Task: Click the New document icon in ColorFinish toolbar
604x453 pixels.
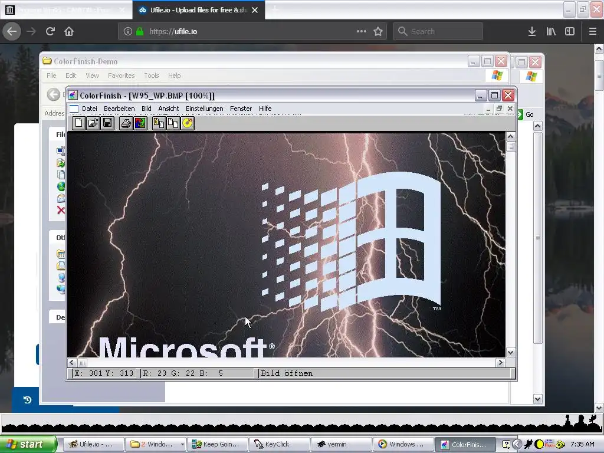Action: 79,123
